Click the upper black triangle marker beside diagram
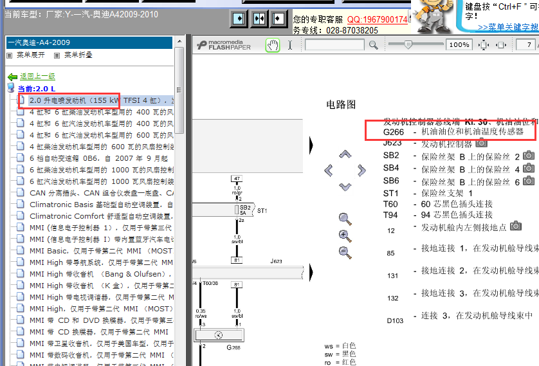 click(311, 145)
